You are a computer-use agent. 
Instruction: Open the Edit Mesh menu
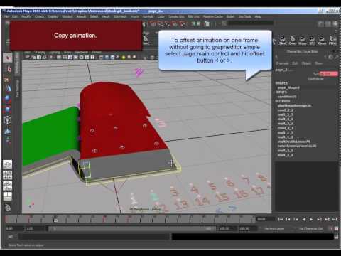(x=120, y=16)
